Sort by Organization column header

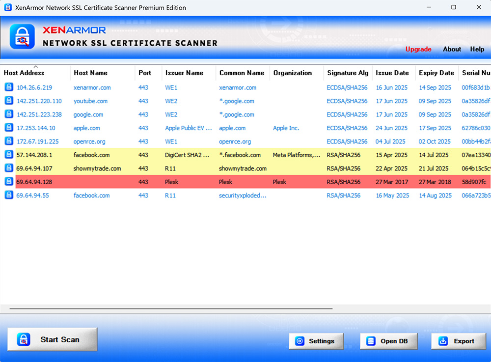point(297,73)
